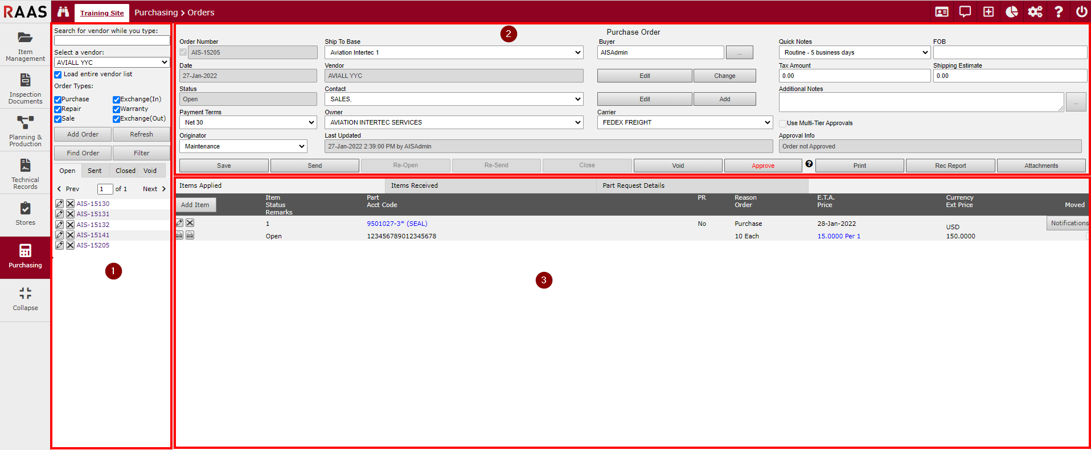The image size is (1091, 450).
Task: Expand the Carrier dropdown
Action: [684, 122]
